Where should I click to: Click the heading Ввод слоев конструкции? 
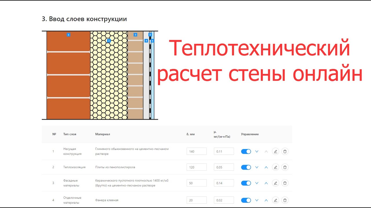84,19
